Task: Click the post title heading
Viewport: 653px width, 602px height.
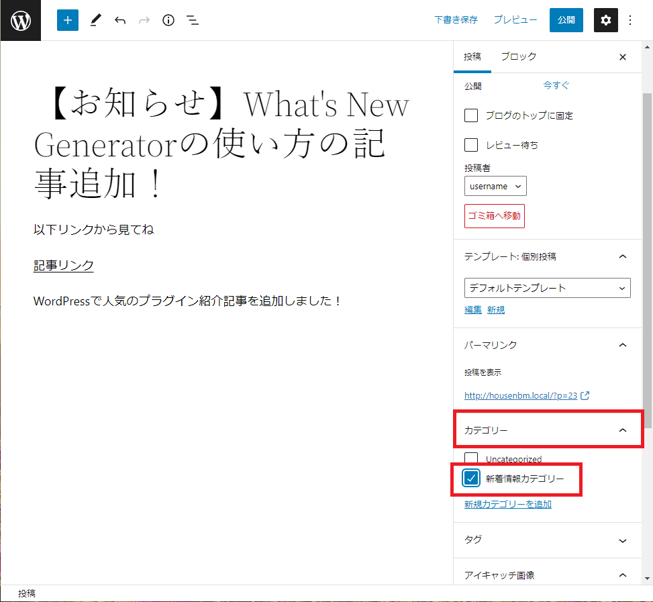Action: 221,143
